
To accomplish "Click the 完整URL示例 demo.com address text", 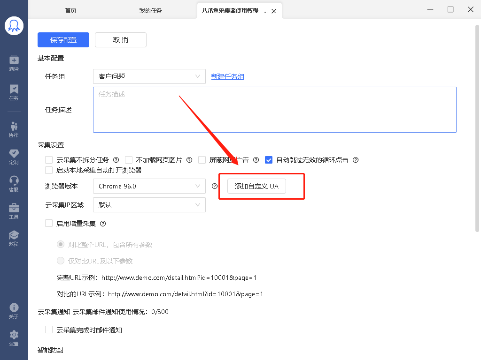I will click(179, 277).
